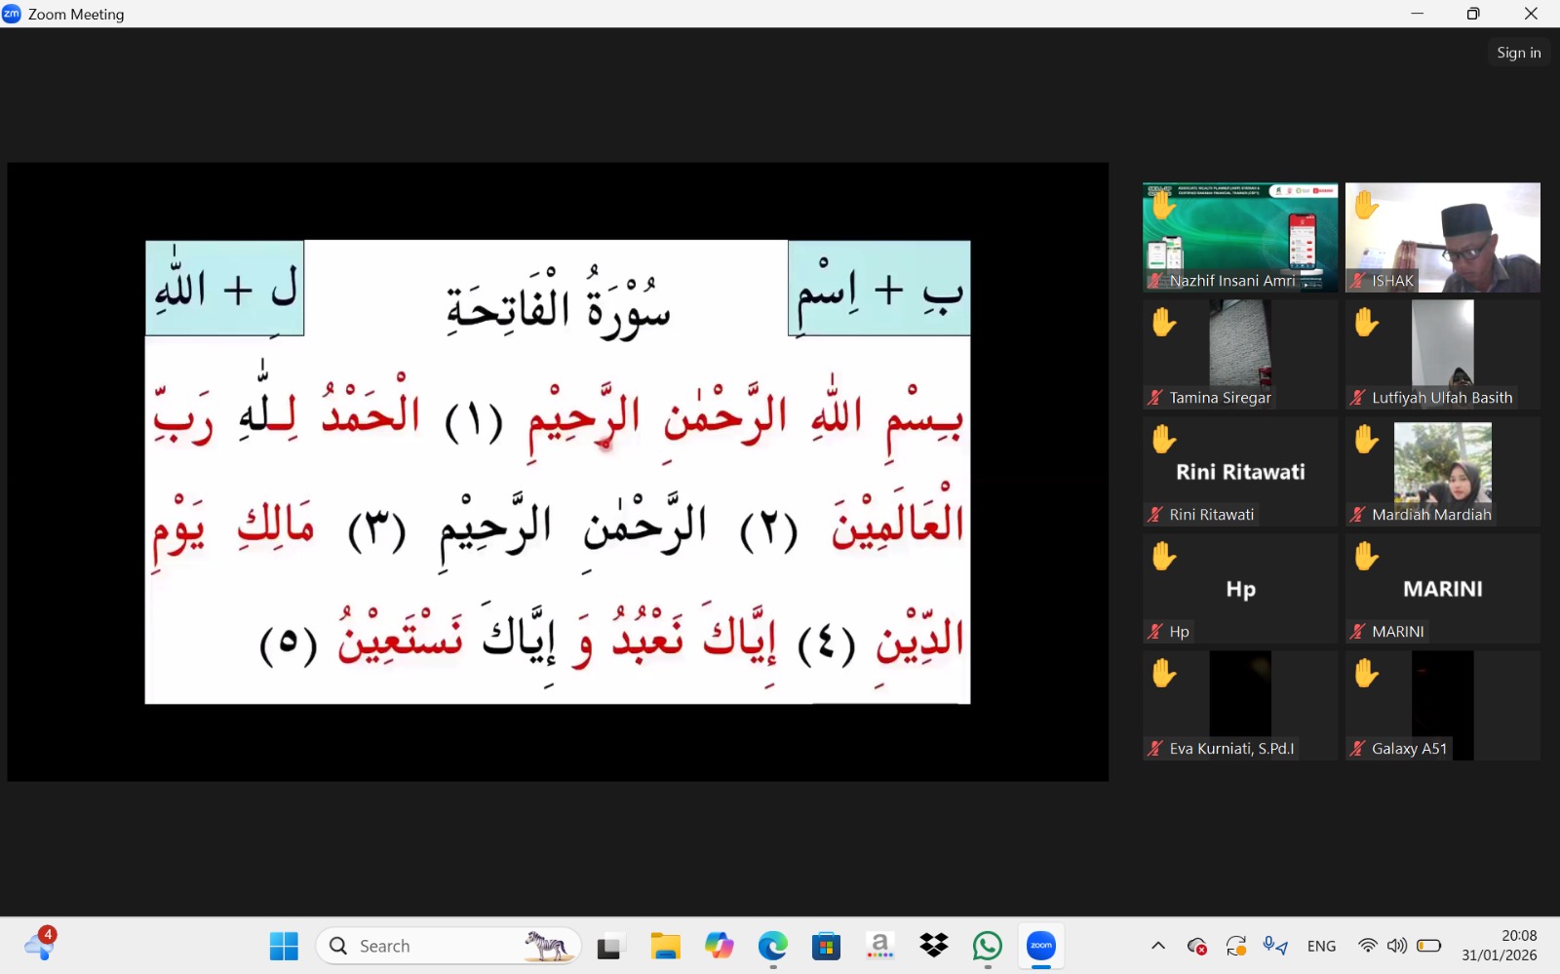Open the clock and date panel
This screenshot has height=974, width=1560.
1499,946
